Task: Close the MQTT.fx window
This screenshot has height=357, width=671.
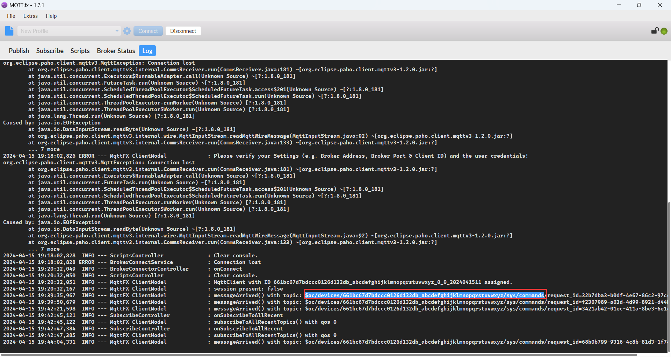Action: click(660, 5)
